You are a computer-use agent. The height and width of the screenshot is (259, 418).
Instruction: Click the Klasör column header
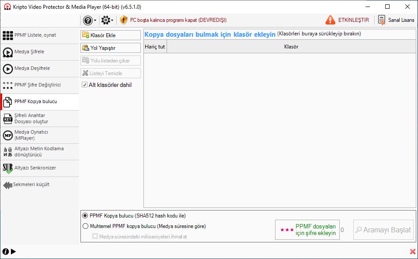click(x=291, y=47)
